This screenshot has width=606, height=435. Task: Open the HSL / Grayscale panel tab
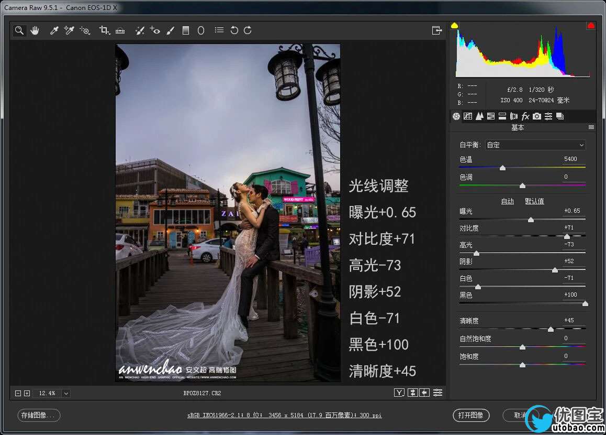(491, 116)
